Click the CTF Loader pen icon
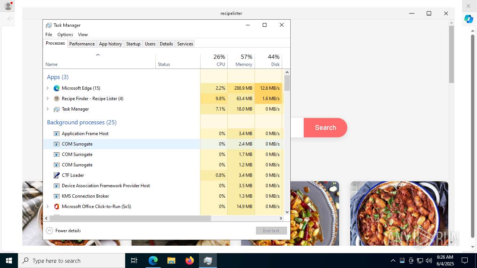This screenshot has height=268, width=477. pyautogui.click(x=57, y=175)
